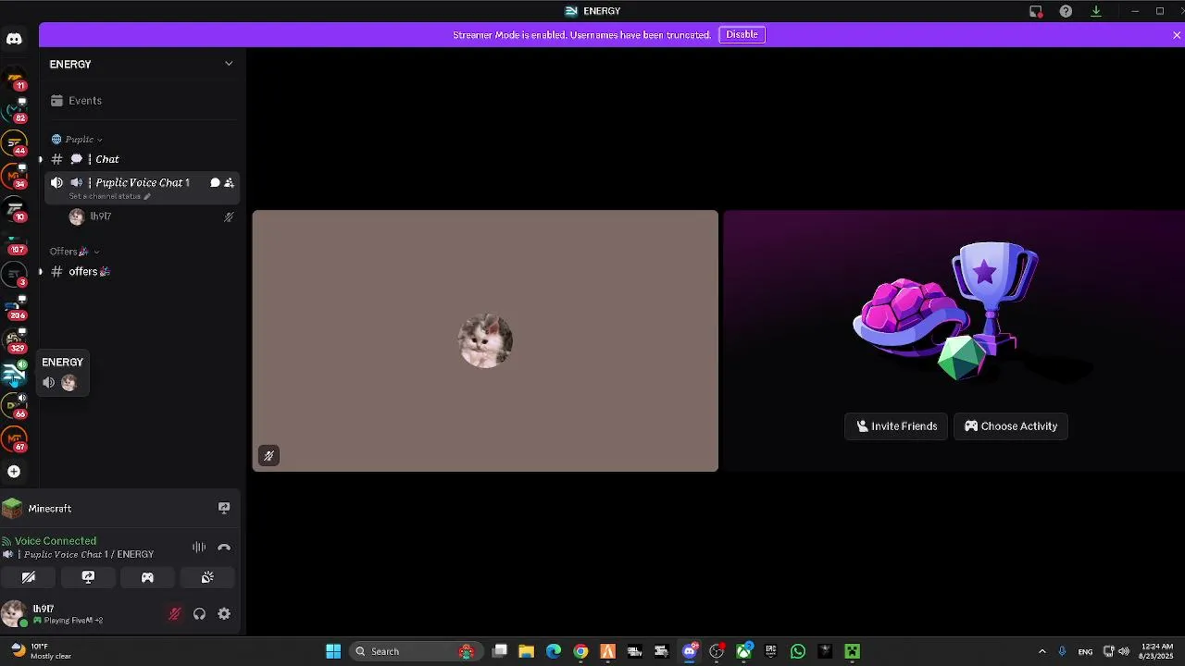Viewport: 1185px width, 666px height.
Task: Disconnect from voice with hang-up icon
Action: click(224, 548)
